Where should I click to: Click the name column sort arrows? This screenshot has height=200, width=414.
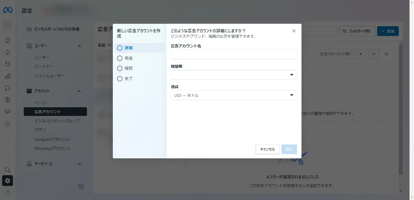click(110, 45)
